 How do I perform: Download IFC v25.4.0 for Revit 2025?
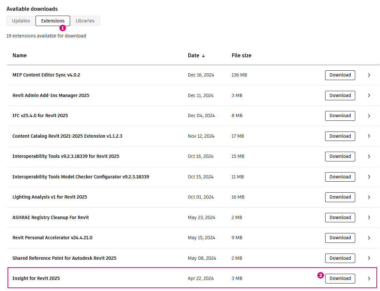pyautogui.click(x=340, y=116)
